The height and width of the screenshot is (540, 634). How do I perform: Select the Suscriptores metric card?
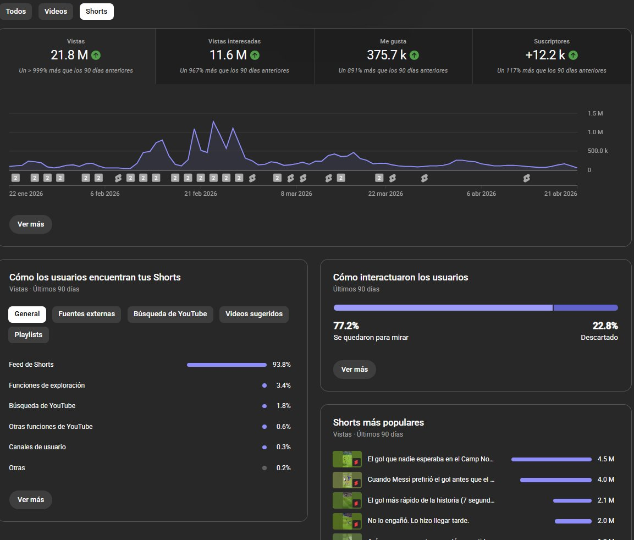pos(552,56)
